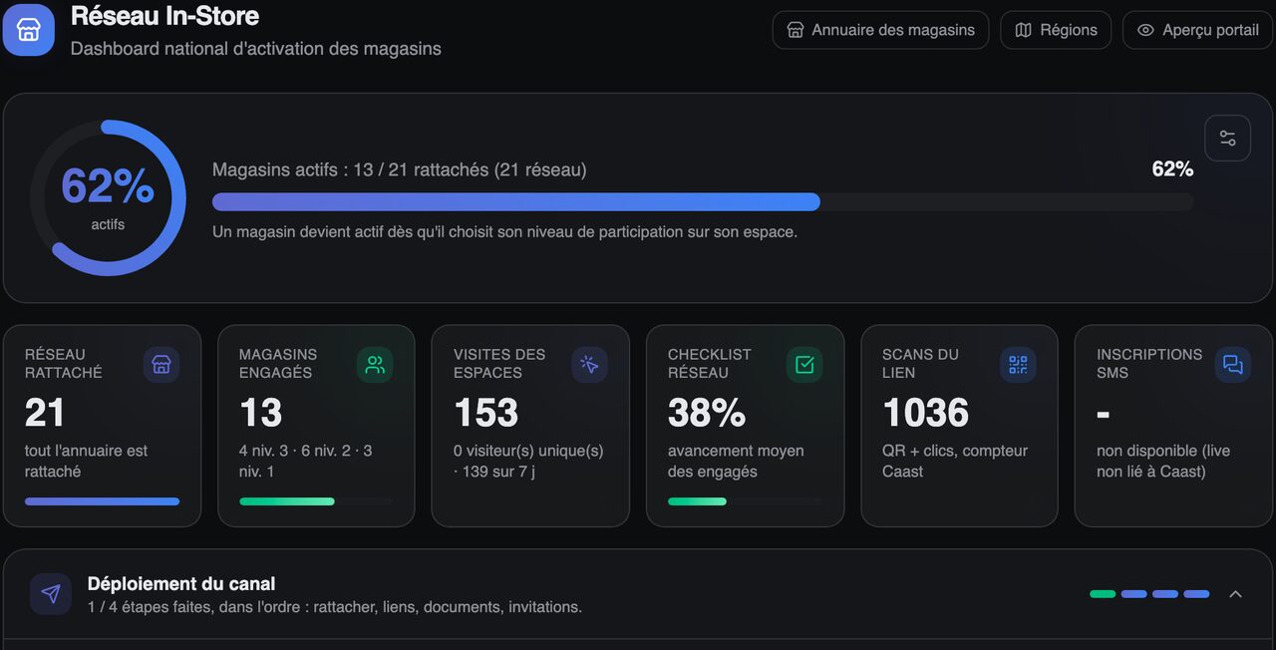
Task: Click the value 13 in Magasins engagés
Action: tap(260, 413)
